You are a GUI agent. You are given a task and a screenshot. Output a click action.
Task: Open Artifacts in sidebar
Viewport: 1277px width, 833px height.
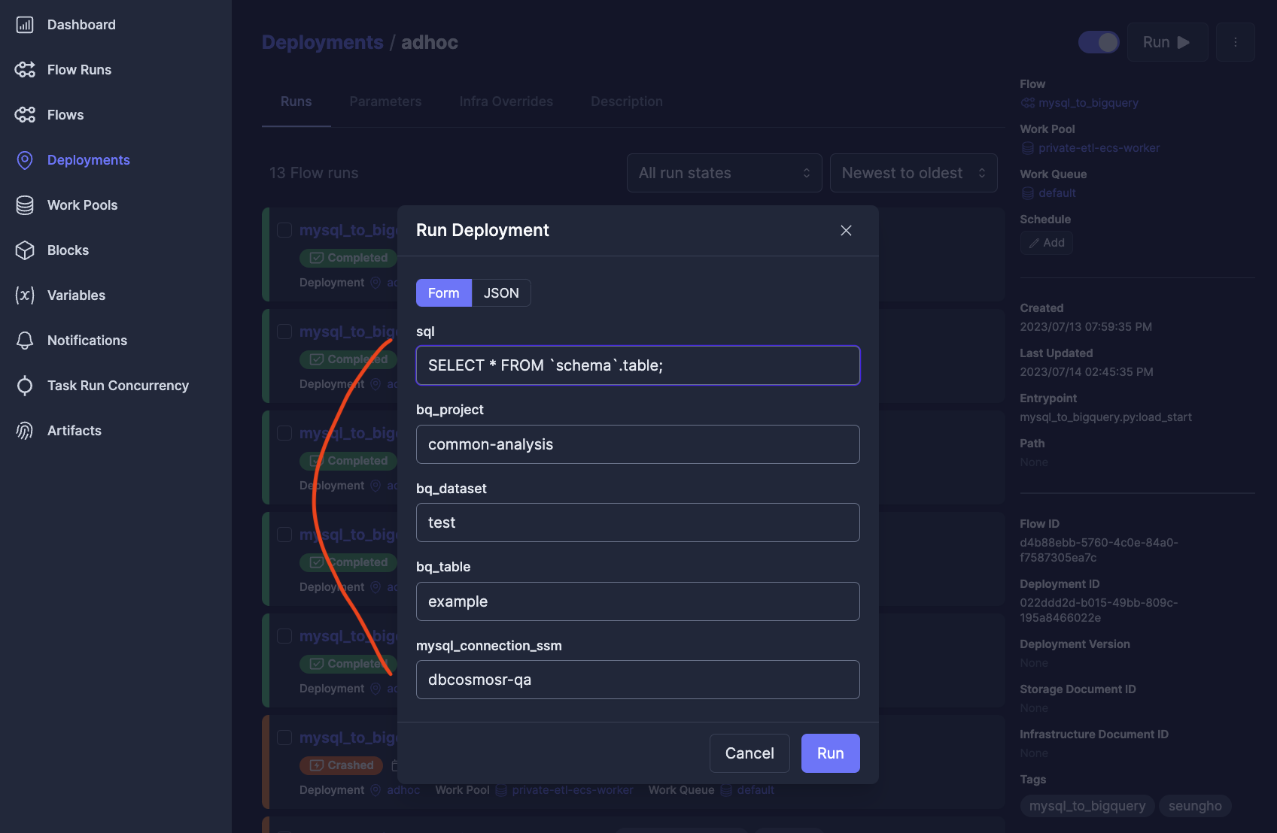74,431
